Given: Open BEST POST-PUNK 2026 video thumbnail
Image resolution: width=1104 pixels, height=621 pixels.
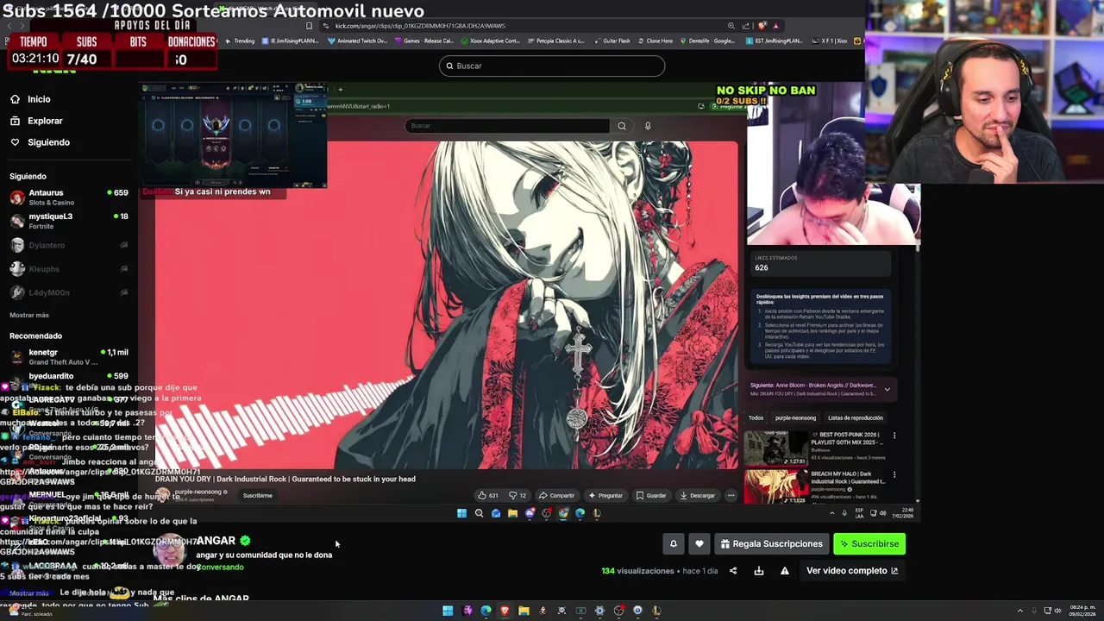Looking at the screenshot, I should 777,448.
